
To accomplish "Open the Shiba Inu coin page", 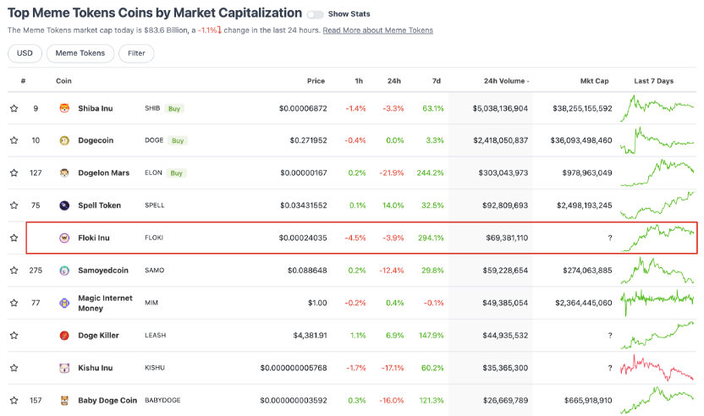I will point(95,108).
